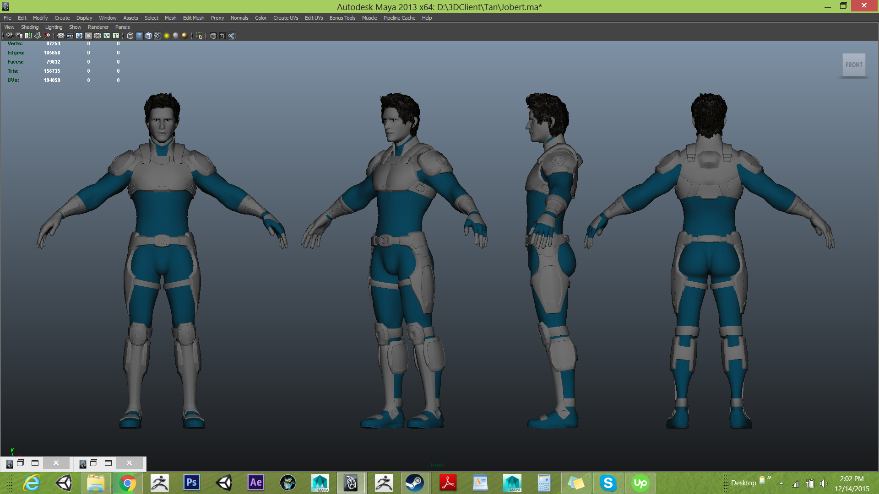879x494 pixels.
Task: Open the Shading panel menu
Action: 30,27
